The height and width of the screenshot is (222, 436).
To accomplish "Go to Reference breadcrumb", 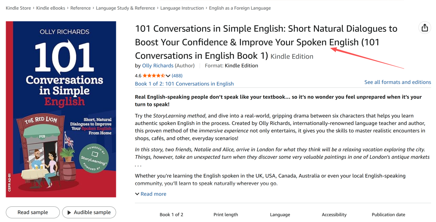I will tap(80, 8).
